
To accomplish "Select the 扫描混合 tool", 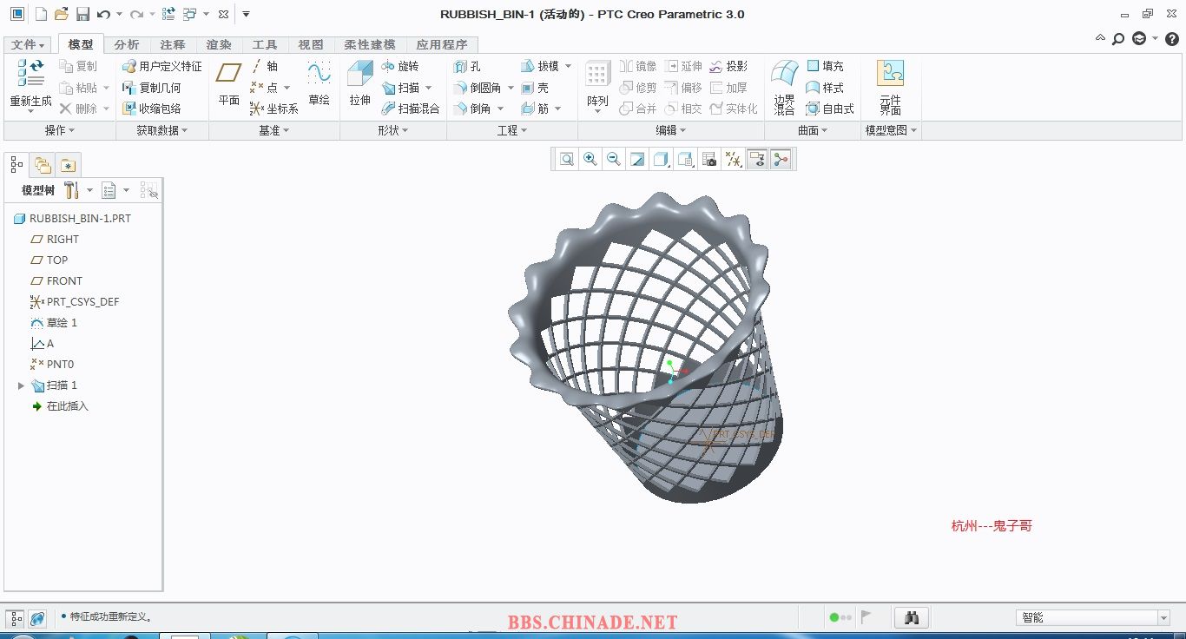I will (411, 109).
